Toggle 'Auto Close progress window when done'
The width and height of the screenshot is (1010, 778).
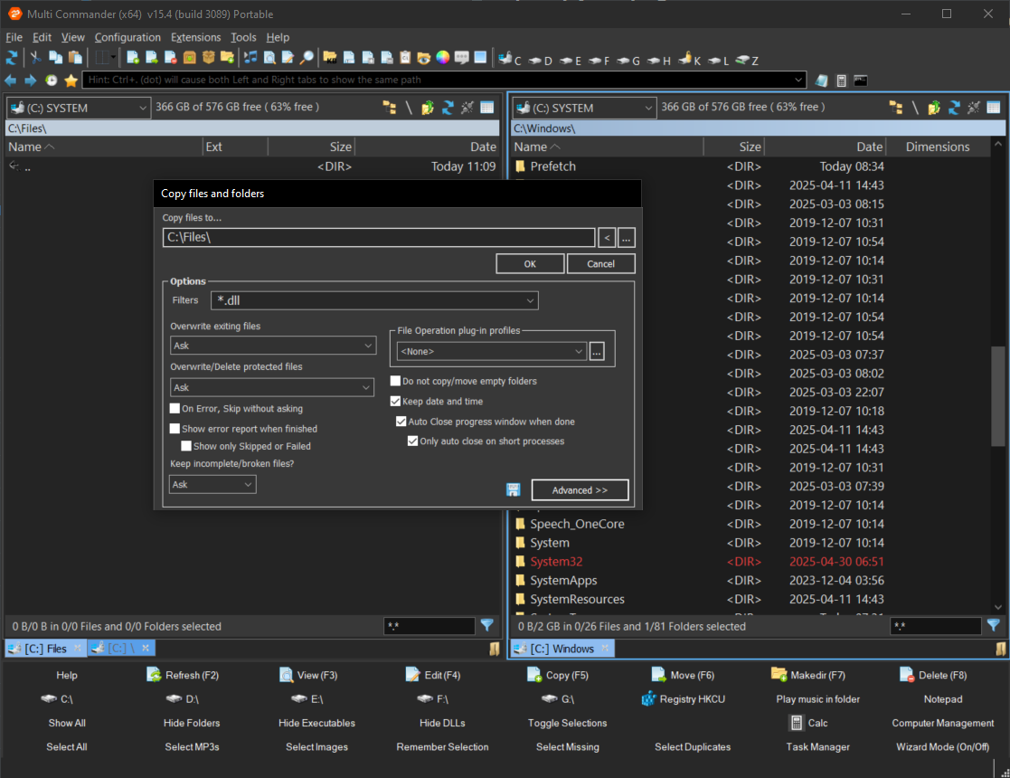401,421
